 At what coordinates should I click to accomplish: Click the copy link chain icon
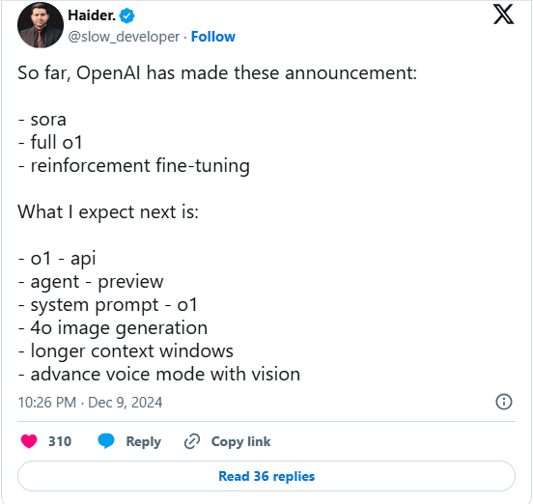click(192, 441)
